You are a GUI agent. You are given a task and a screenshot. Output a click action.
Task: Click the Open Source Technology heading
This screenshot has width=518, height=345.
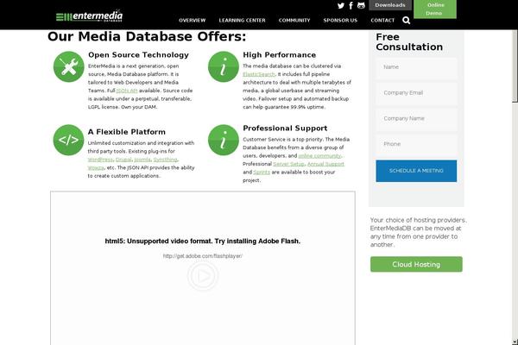pos(138,55)
